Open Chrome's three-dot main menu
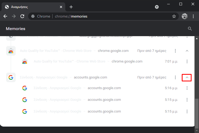This screenshot has height=133, width=199. [193, 16]
